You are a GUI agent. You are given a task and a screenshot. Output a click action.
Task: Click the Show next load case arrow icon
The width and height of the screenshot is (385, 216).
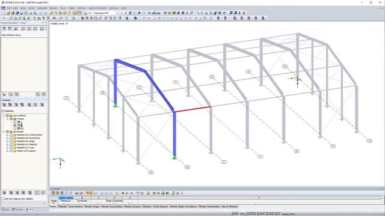[126, 13]
